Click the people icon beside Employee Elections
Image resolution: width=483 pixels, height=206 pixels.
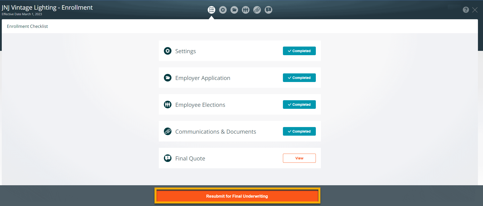pyautogui.click(x=168, y=105)
